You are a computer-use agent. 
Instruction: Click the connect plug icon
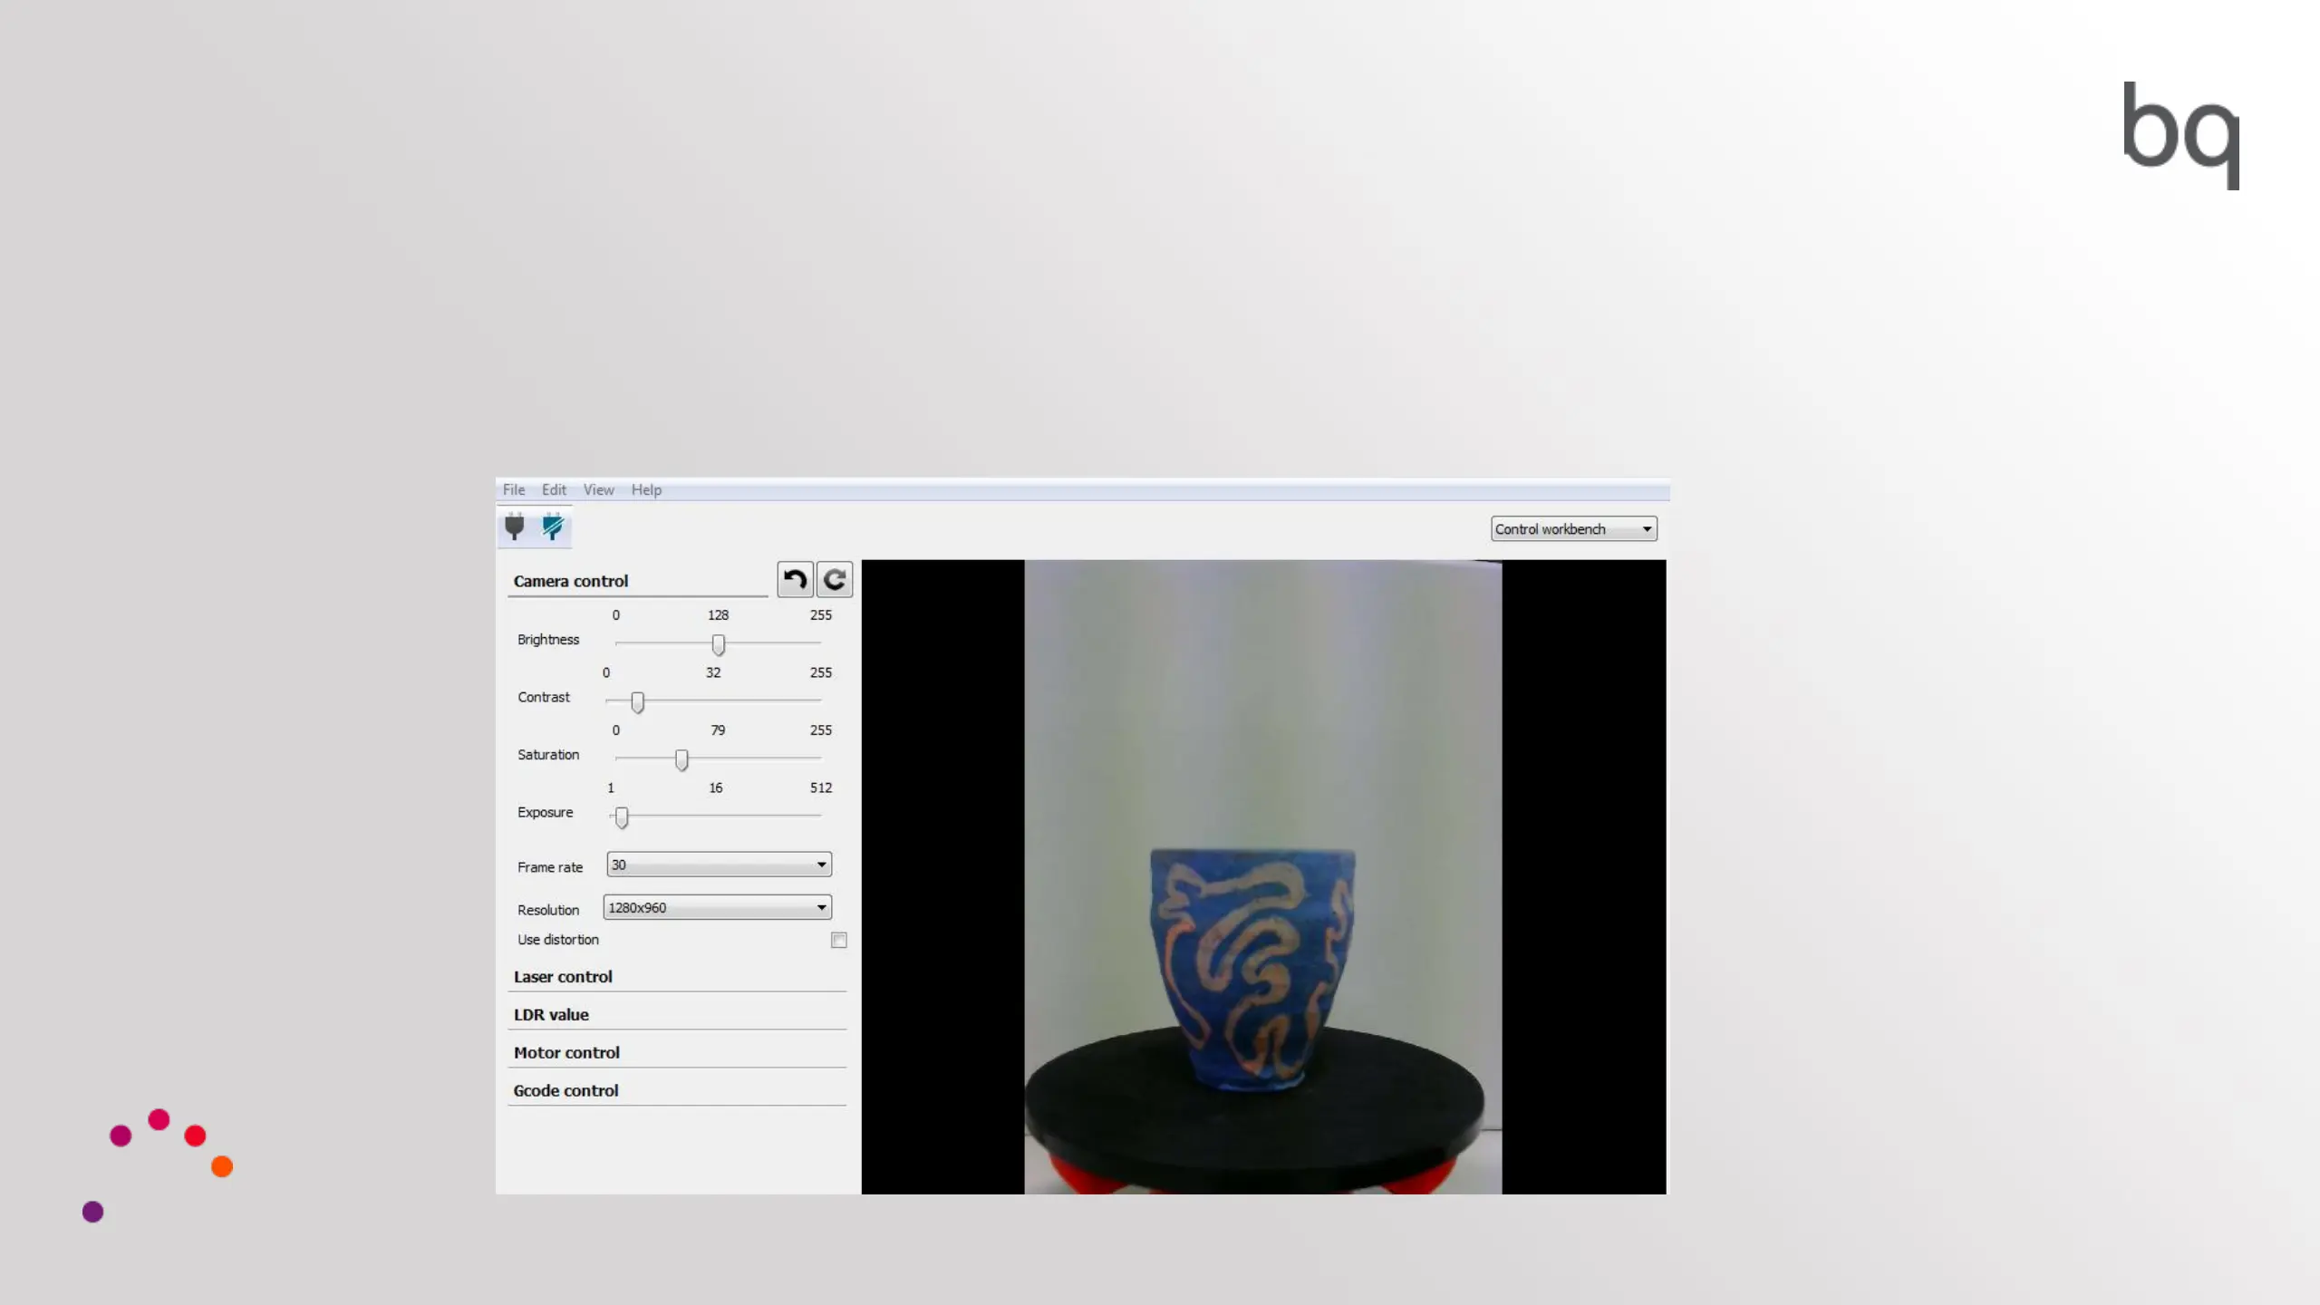coord(515,527)
